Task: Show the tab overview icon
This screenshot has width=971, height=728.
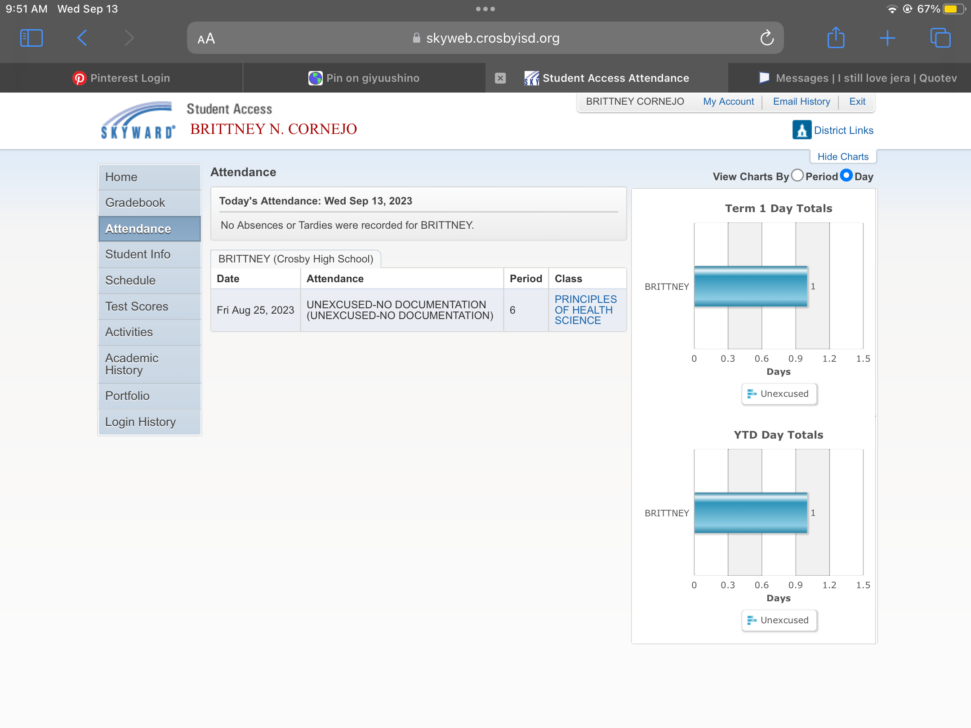Action: (940, 38)
